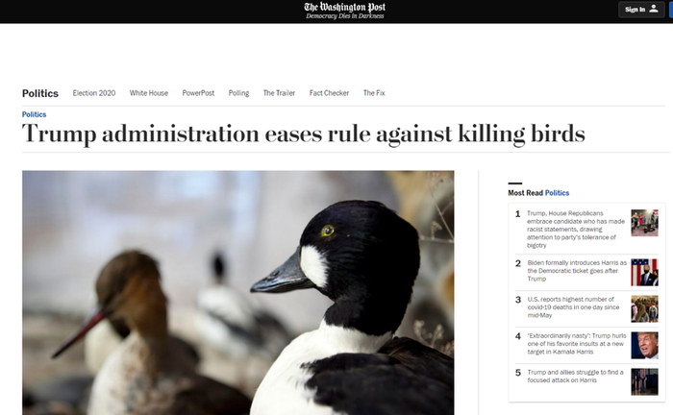The height and width of the screenshot is (415, 673).
Task: Click the Biden-Harris flag thumbnail
Action: coord(644,272)
